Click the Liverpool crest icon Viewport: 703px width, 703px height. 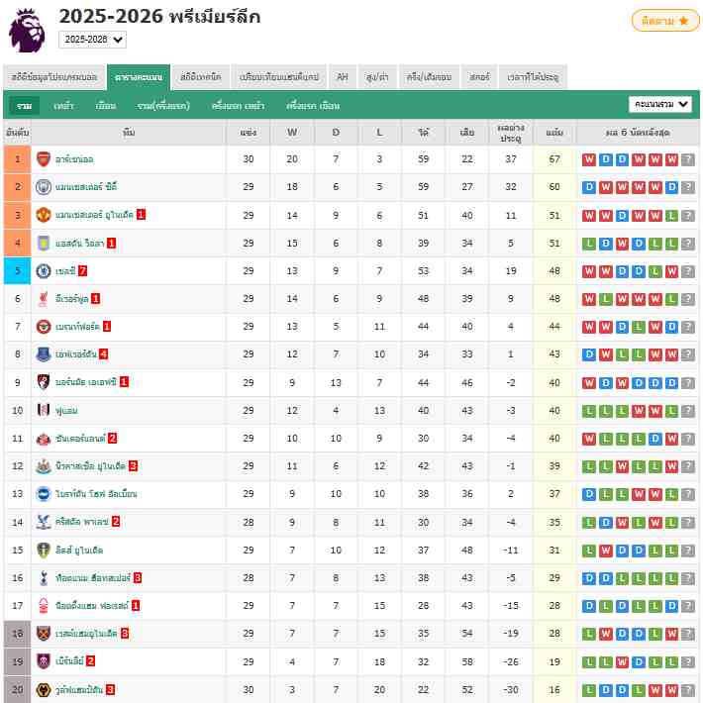click(43, 298)
